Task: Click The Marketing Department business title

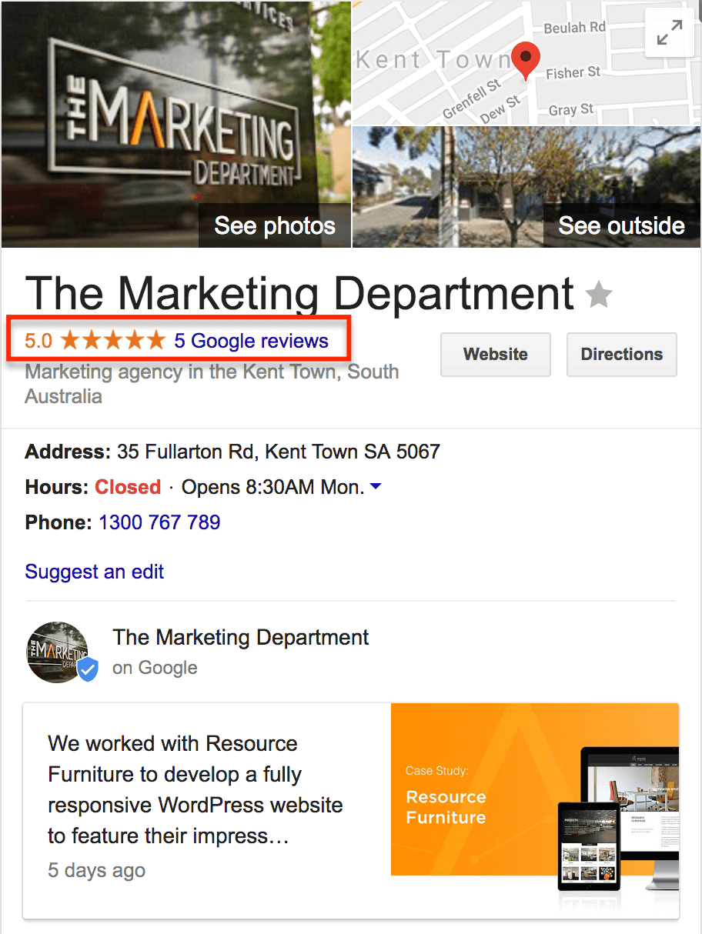Action: tap(300, 294)
